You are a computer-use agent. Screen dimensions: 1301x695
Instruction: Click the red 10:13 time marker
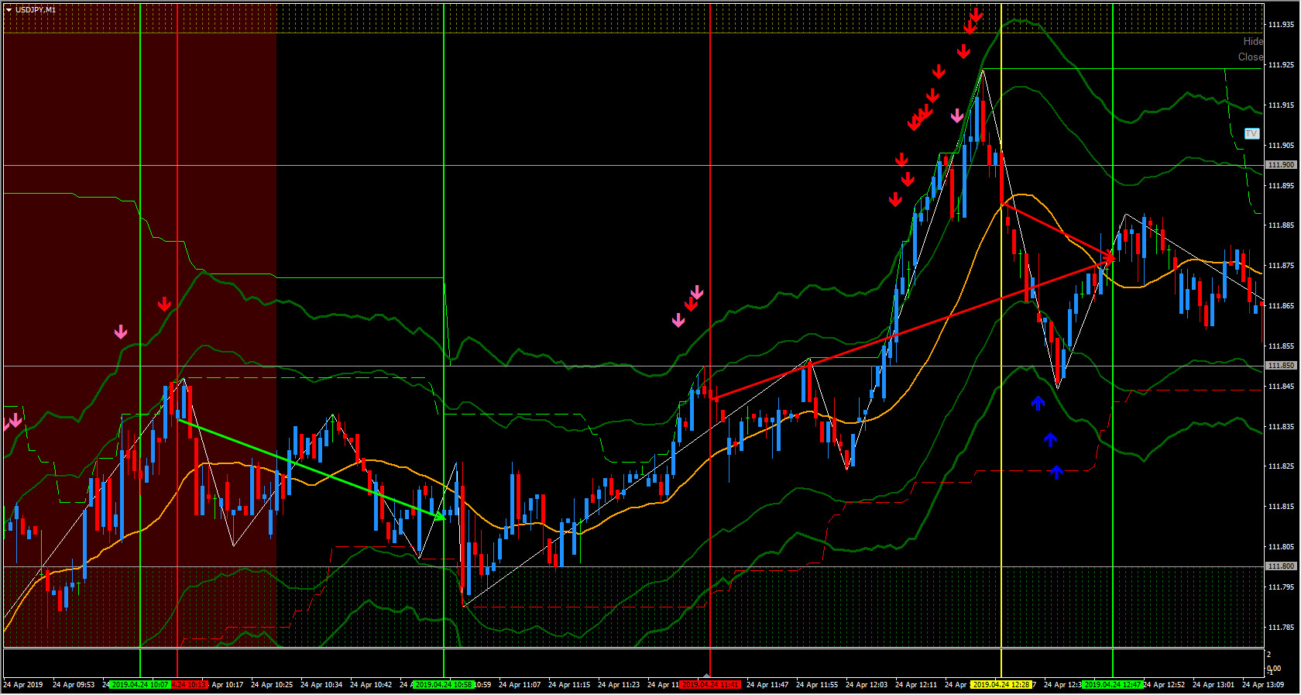click(x=190, y=685)
